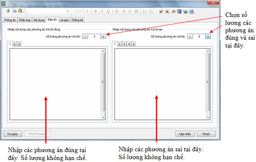
Task: Apply subscript formatting
Action: [167, 12]
